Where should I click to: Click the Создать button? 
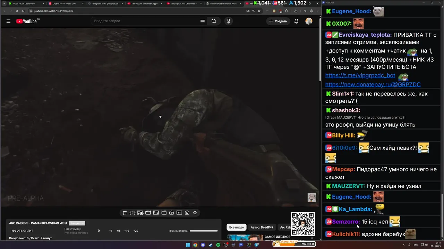point(278,21)
